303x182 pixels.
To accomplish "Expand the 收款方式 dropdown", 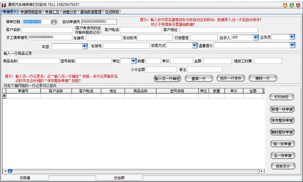I will pyautogui.click(x=195, y=45).
